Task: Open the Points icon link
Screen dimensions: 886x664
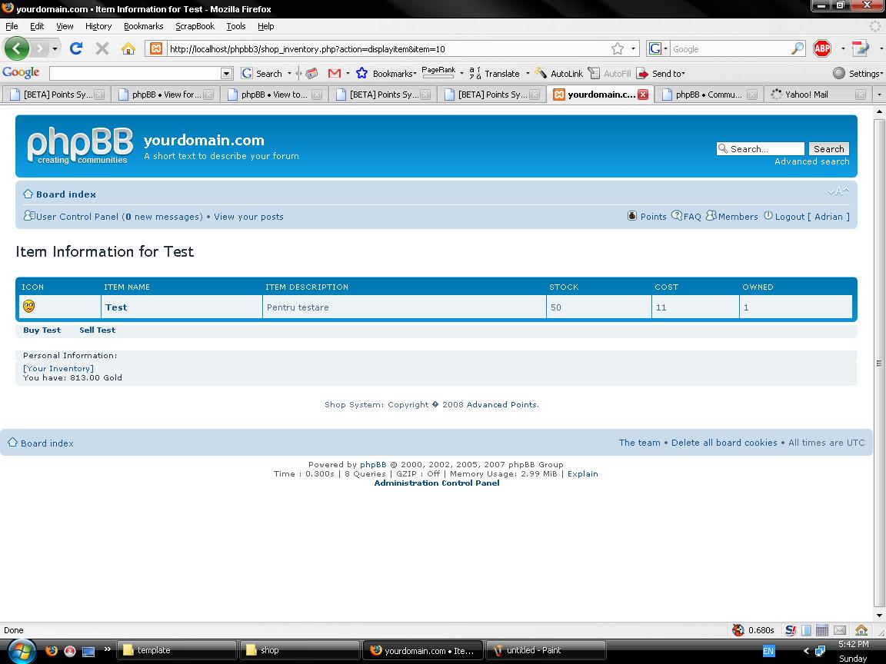Action: 647,217
